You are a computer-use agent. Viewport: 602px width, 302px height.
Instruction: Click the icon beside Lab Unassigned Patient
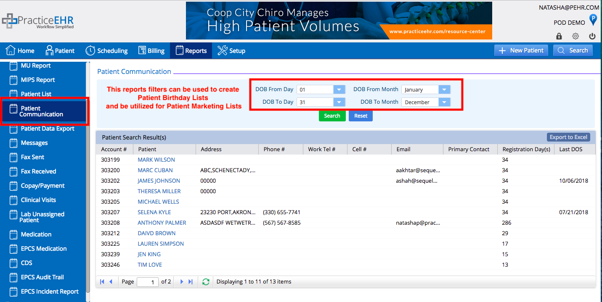(13, 214)
